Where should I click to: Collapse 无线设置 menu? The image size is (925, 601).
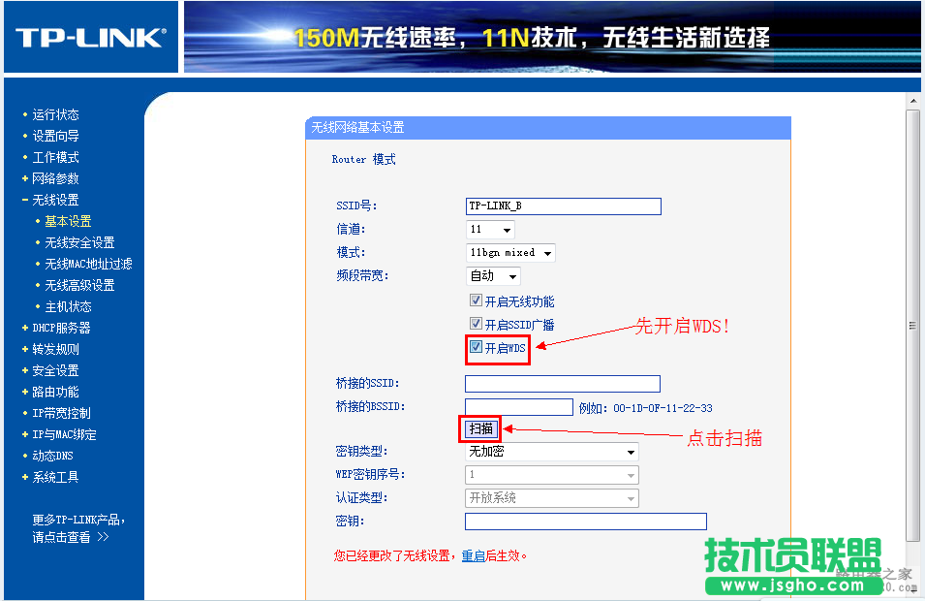coord(55,200)
